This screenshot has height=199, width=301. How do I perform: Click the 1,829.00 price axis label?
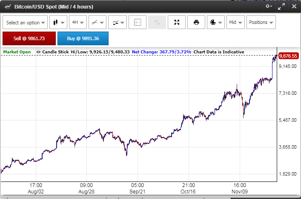coord(287,174)
